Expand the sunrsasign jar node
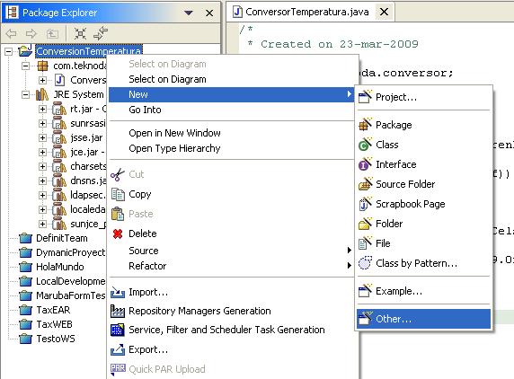 42,123
